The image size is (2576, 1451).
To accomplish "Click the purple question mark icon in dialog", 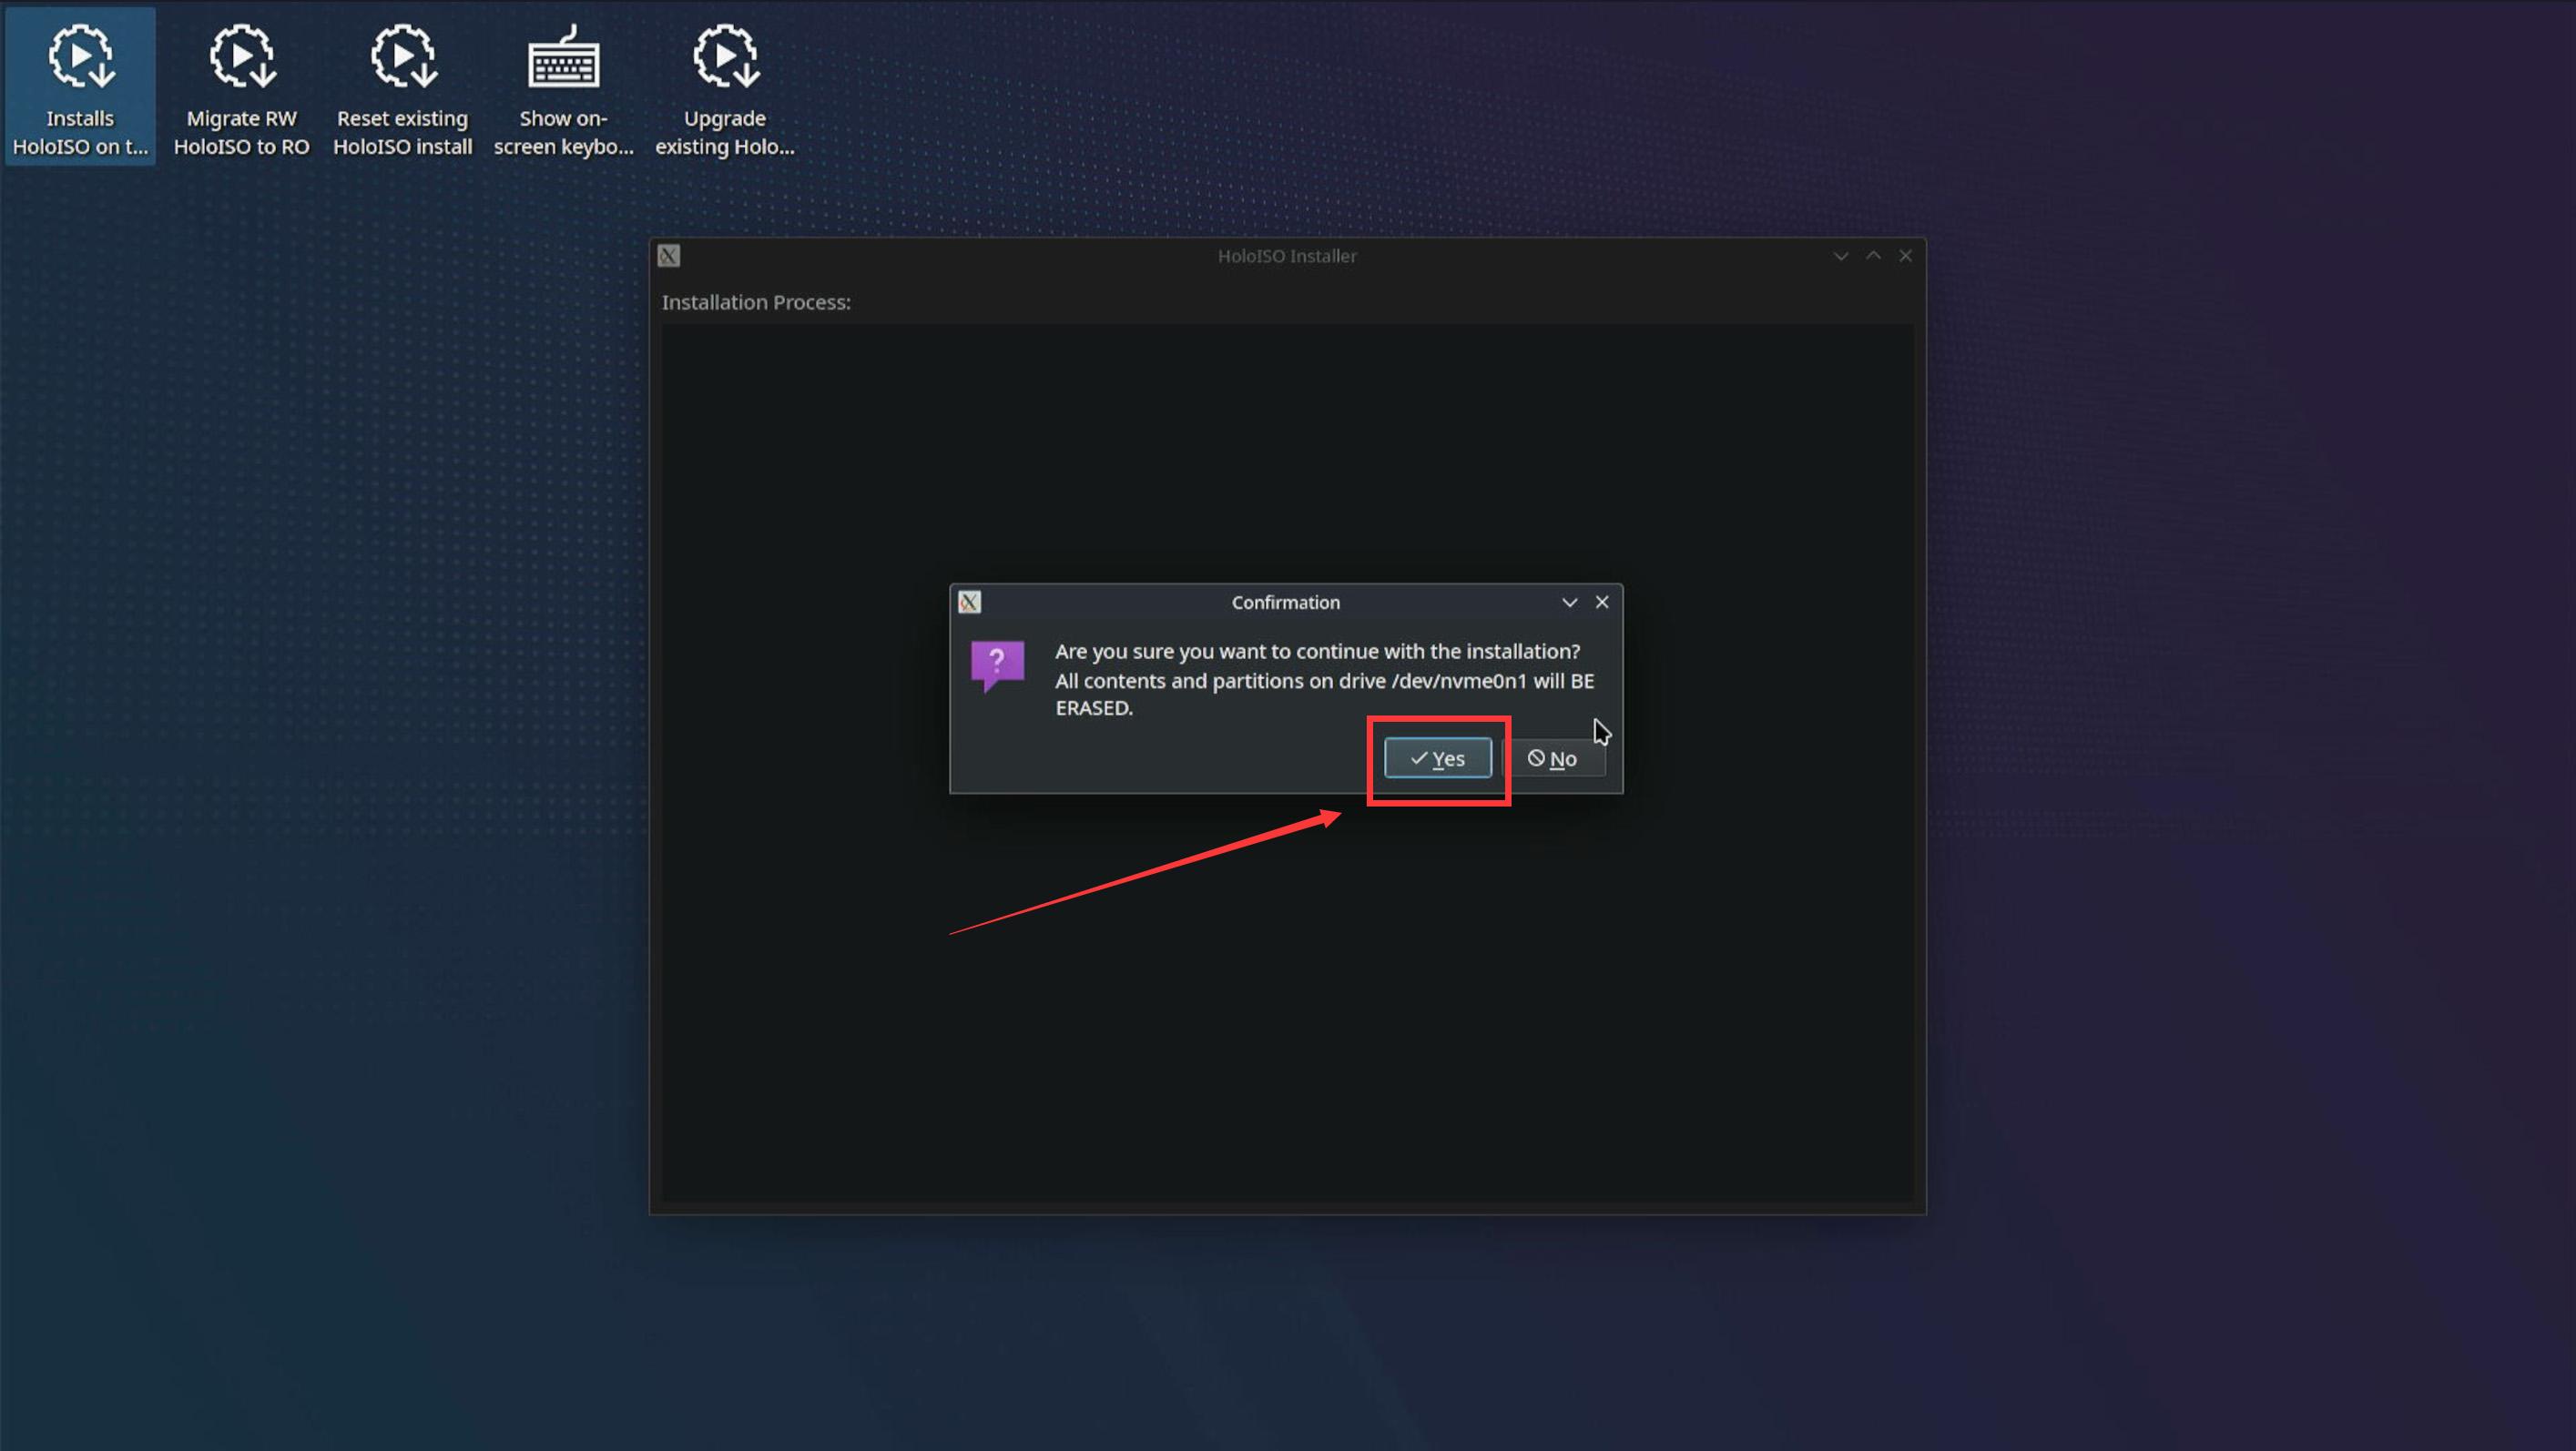I will [997, 665].
